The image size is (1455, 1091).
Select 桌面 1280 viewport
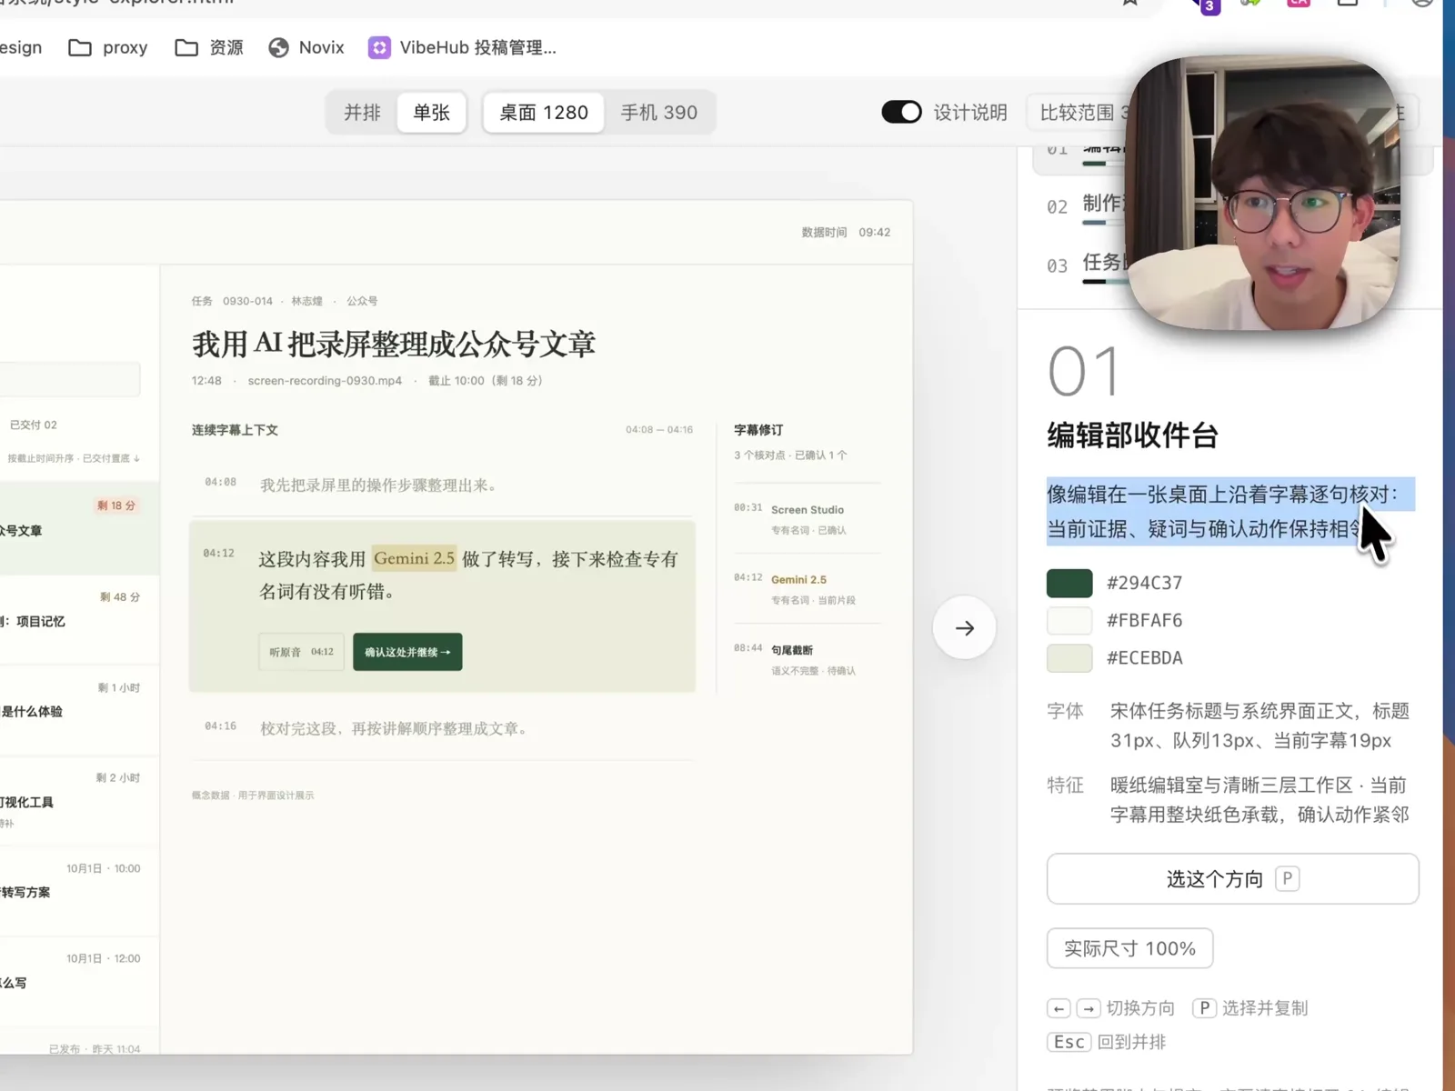[x=543, y=113]
